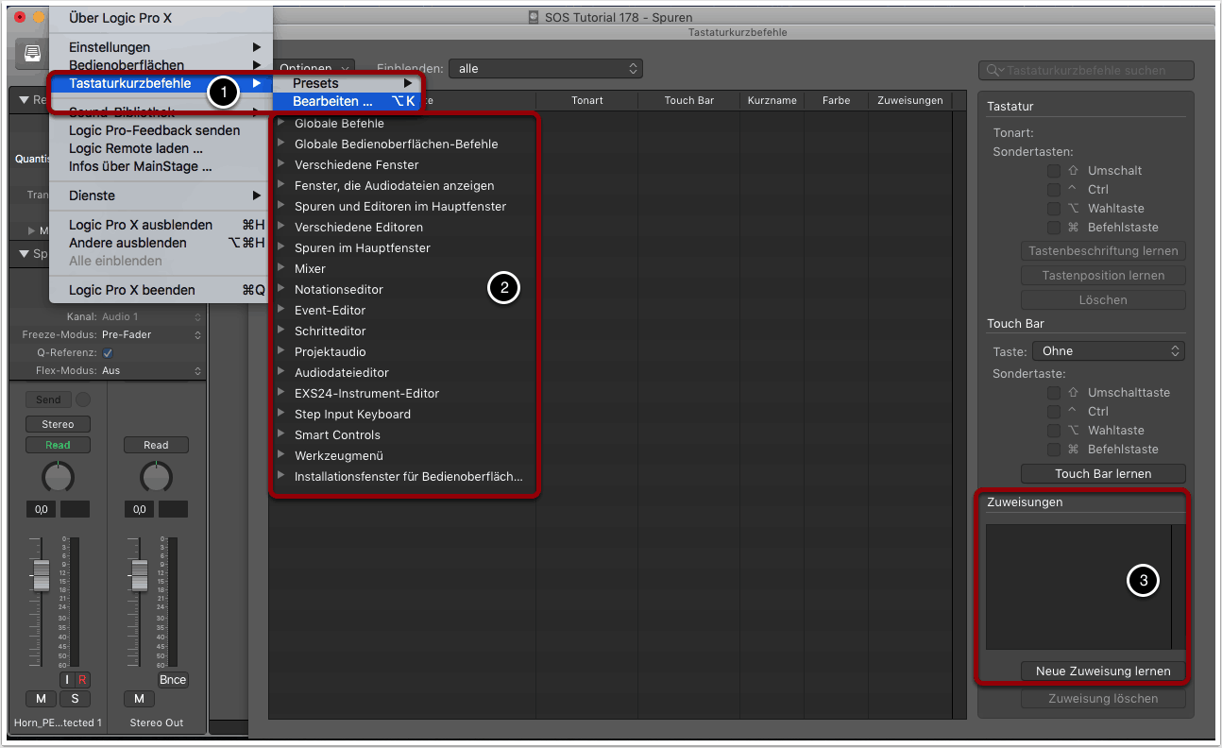The height and width of the screenshot is (748, 1222).
Task: Open the Einblenden dropdown set to alle
Action: click(545, 69)
